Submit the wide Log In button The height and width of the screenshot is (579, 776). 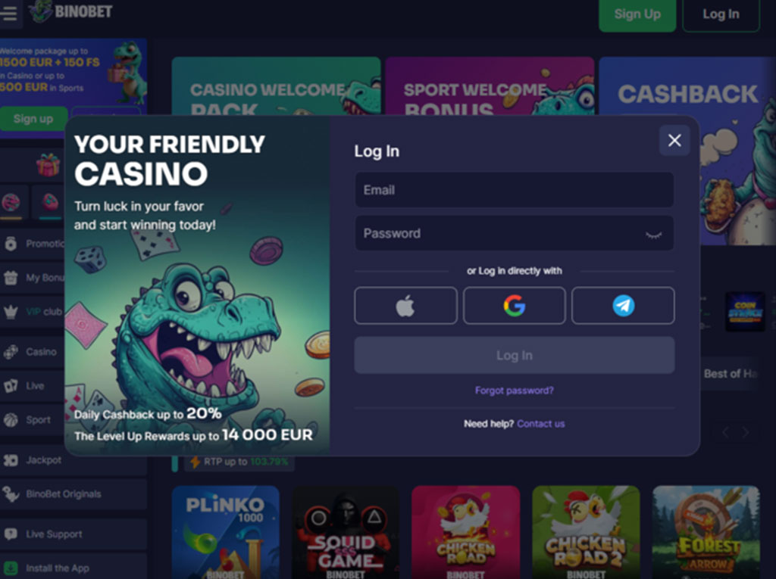(x=515, y=356)
